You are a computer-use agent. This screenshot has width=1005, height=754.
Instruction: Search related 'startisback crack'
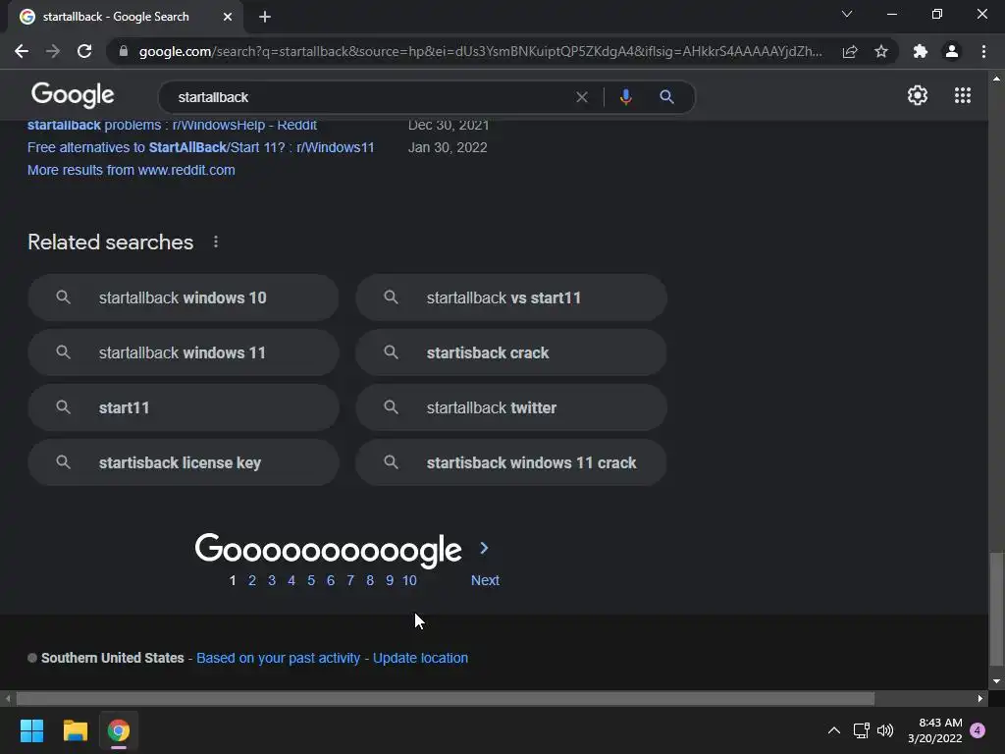[x=510, y=352]
